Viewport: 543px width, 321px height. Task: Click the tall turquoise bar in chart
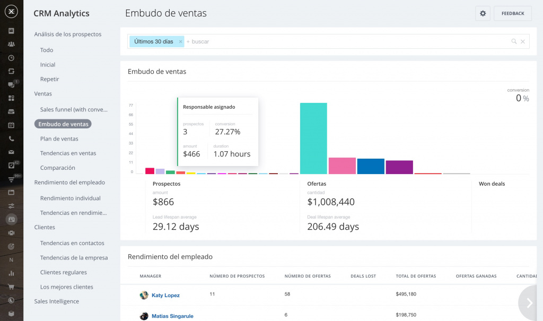(x=313, y=138)
